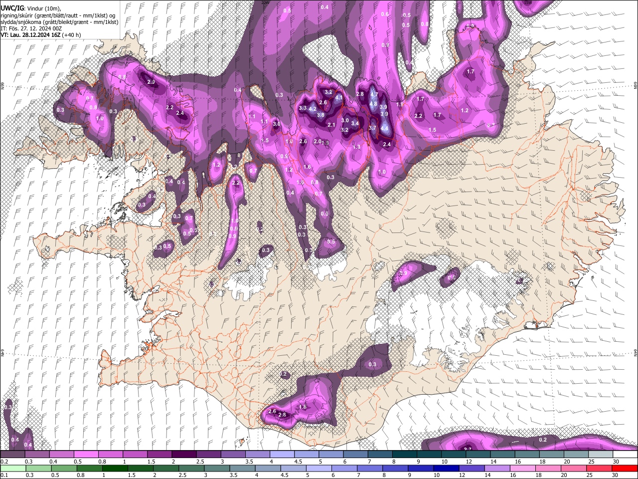Click the 4.2 precipitation value on the map

click(313, 109)
